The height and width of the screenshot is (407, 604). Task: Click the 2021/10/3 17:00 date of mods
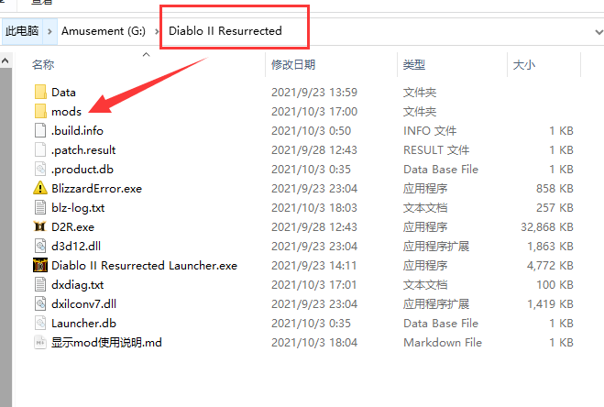pos(314,112)
